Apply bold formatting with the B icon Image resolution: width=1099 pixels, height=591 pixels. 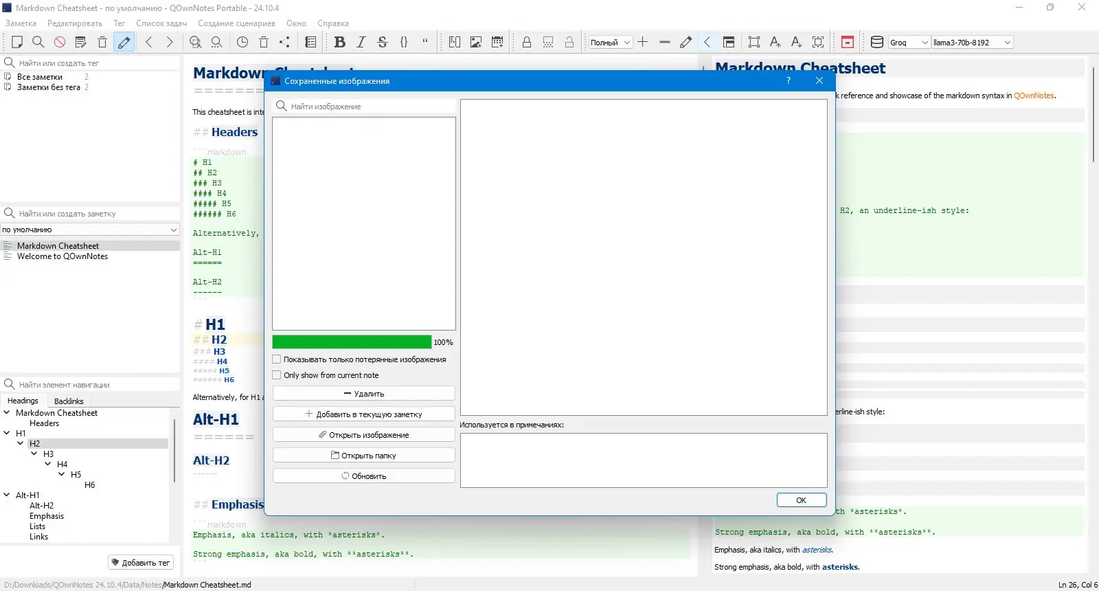tap(339, 42)
